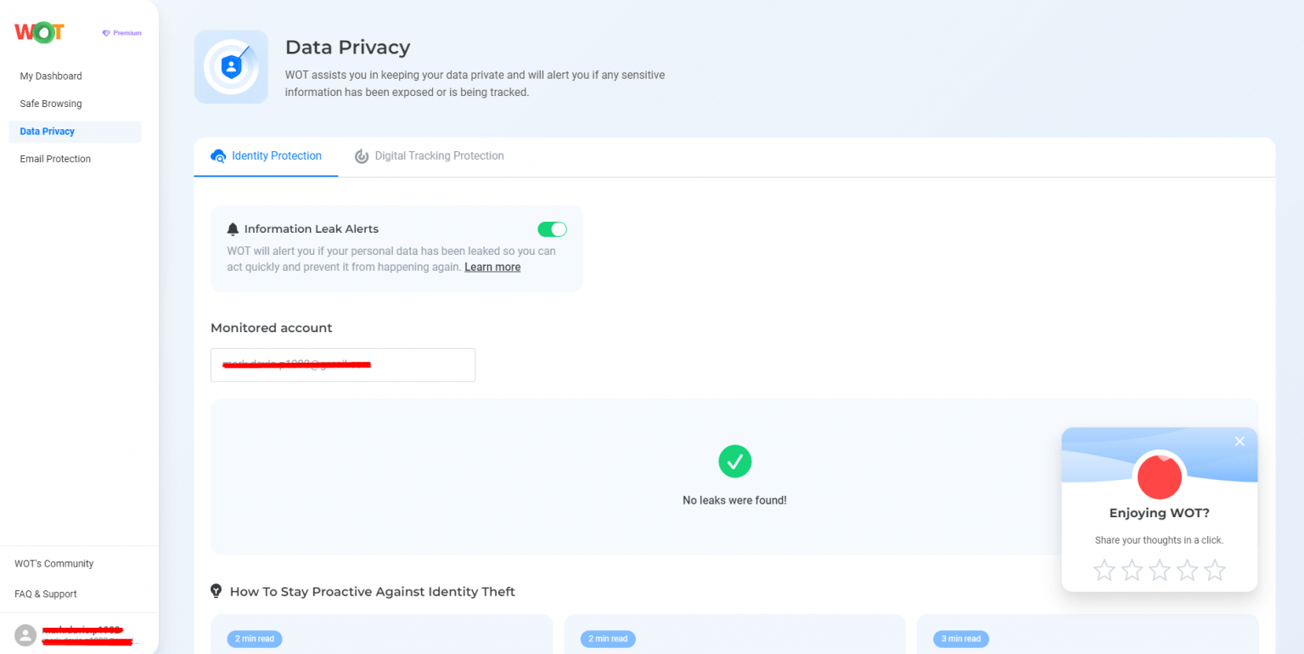The image size is (1304, 654).
Task: Rate WOT five stars
Action: [1215, 570]
